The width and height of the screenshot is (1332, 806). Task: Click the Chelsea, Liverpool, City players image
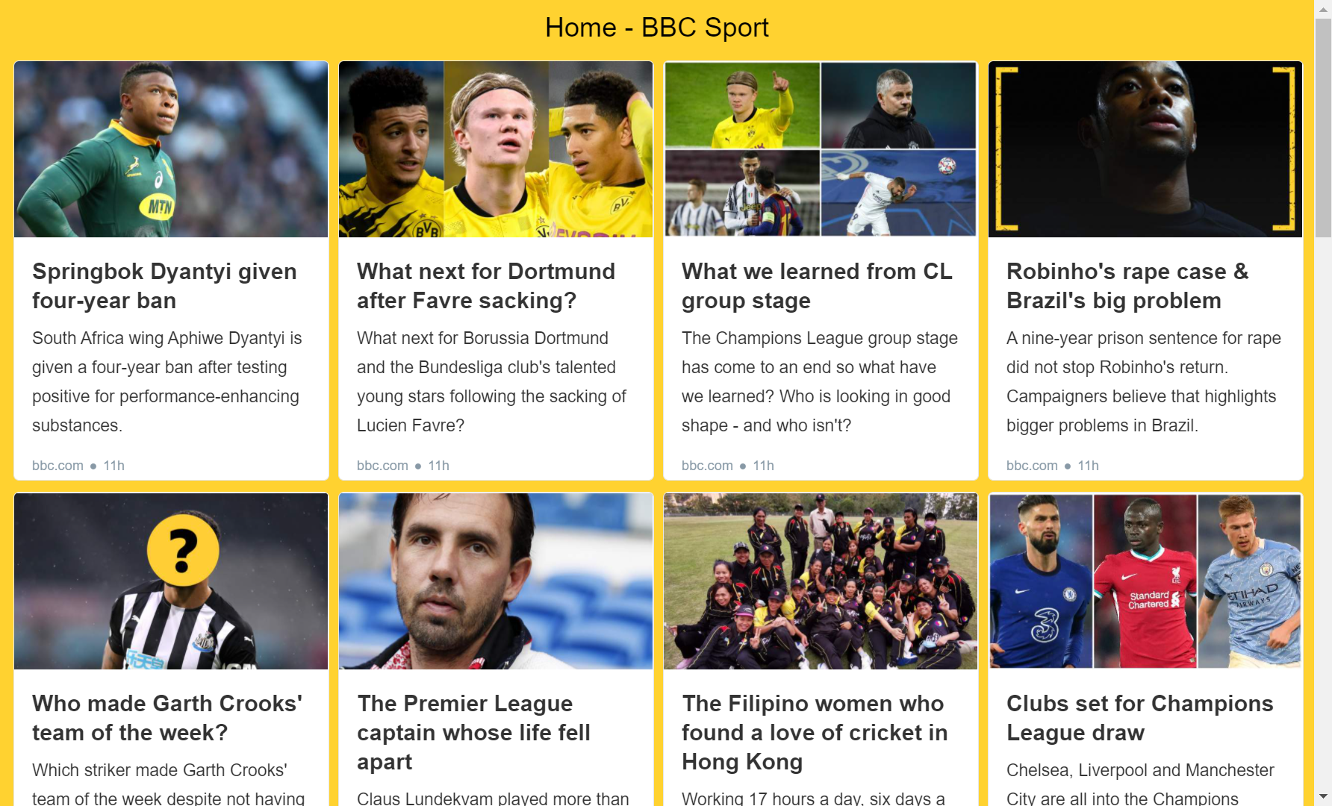[x=1145, y=581]
